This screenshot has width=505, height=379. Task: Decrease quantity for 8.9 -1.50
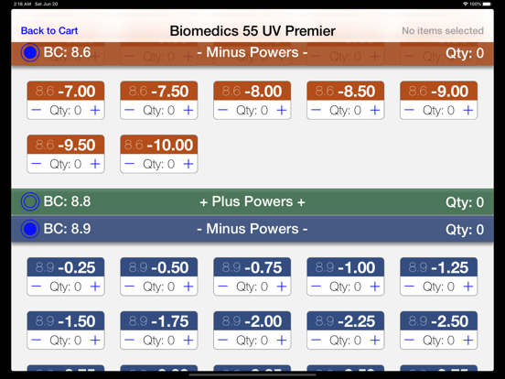tap(37, 341)
